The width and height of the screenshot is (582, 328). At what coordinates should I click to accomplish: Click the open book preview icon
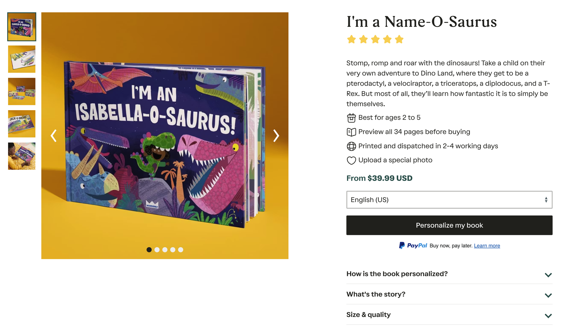351,132
